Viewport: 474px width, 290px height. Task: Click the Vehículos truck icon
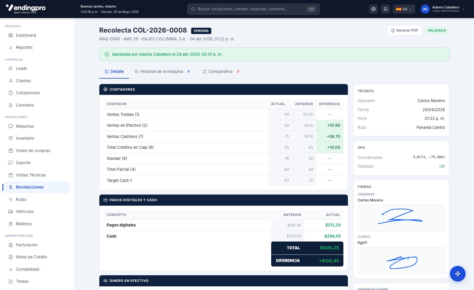11,212
